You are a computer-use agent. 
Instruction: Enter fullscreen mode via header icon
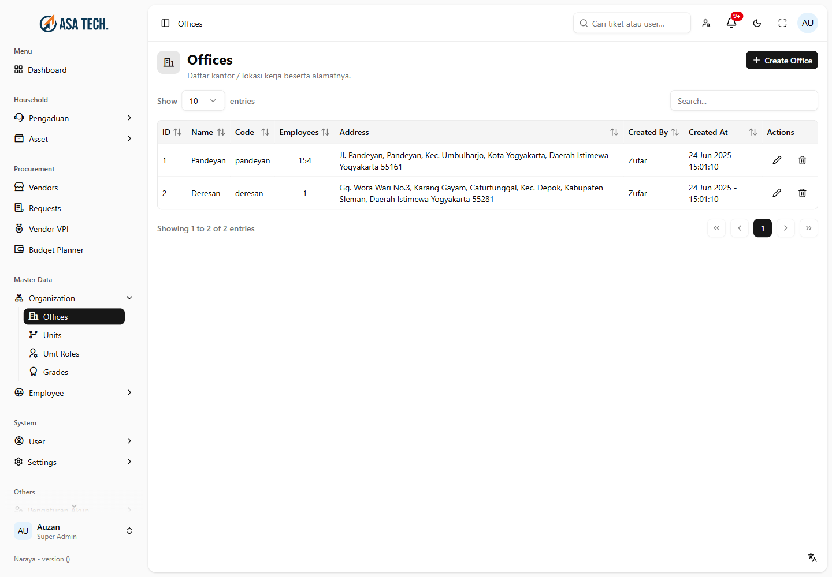click(x=782, y=23)
